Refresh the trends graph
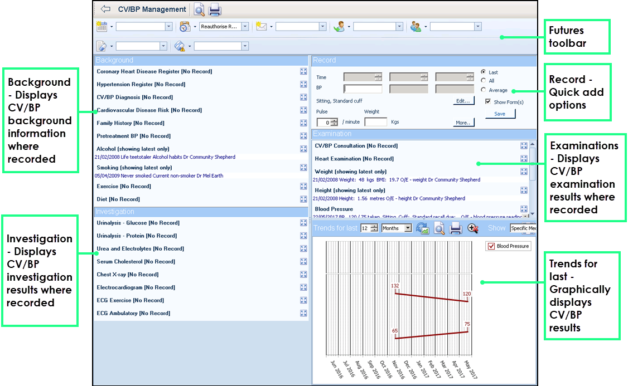628x386 pixels. (x=423, y=228)
